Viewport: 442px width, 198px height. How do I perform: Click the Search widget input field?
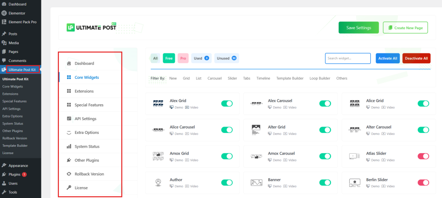pyautogui.click(x=348, y=58)
